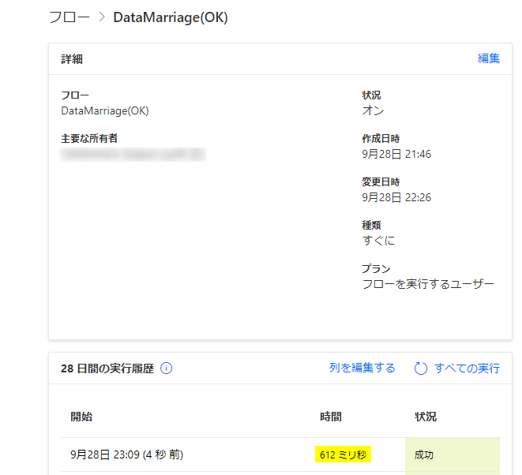Click the 時間 column header
This screenshot has width=522, height=475.
[331, 417]
